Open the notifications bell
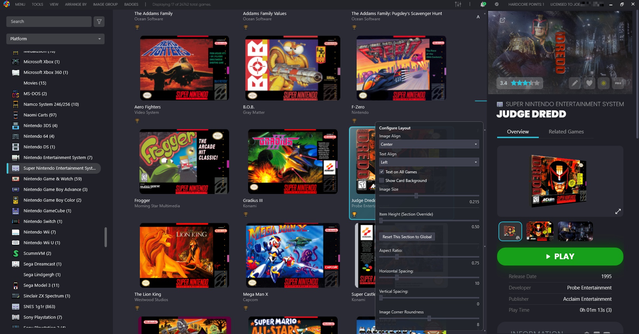Image resolution: width=639 pixels, height=334 pixels. [x=483, y=4]
